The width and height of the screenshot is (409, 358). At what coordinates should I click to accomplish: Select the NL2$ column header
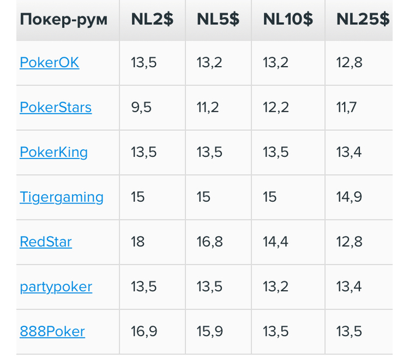(152, 19)
